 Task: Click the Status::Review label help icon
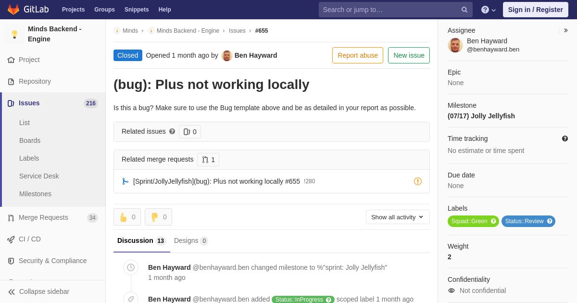pos(550,221)
